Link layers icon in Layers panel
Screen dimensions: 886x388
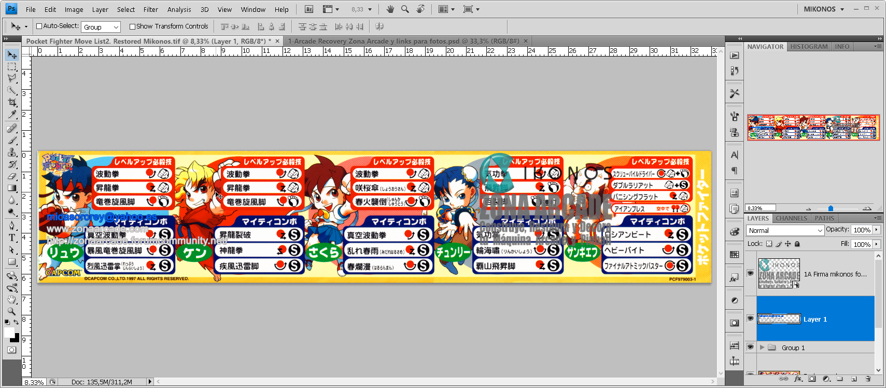pyautogui.click(x=783, y=379)
